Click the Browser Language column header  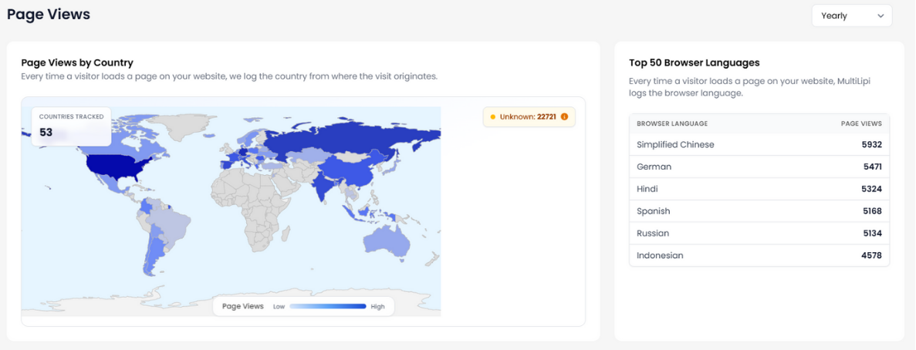672,123
